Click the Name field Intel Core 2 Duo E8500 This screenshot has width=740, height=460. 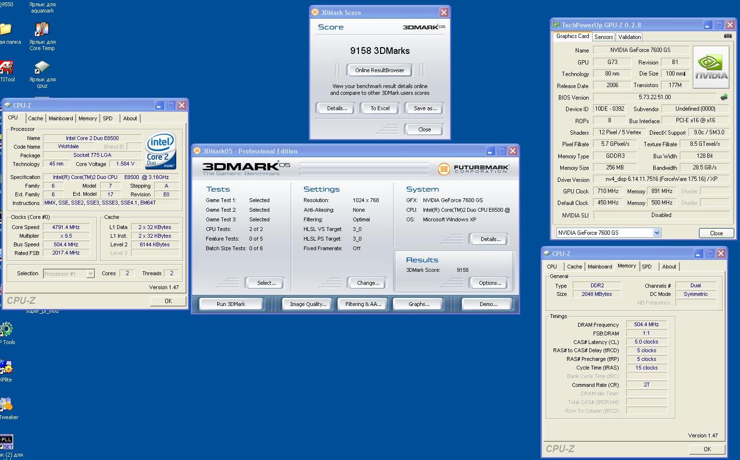pyautogui.click(x=92, y=138)
